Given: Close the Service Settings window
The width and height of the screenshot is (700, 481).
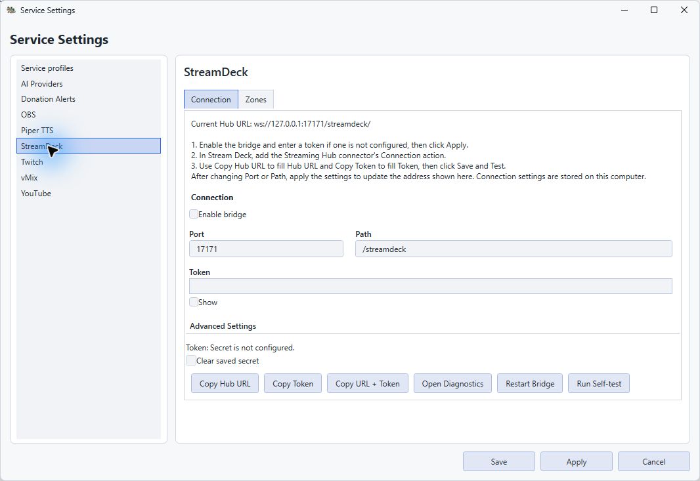Looking at the screenshot, I should (684, 10).
